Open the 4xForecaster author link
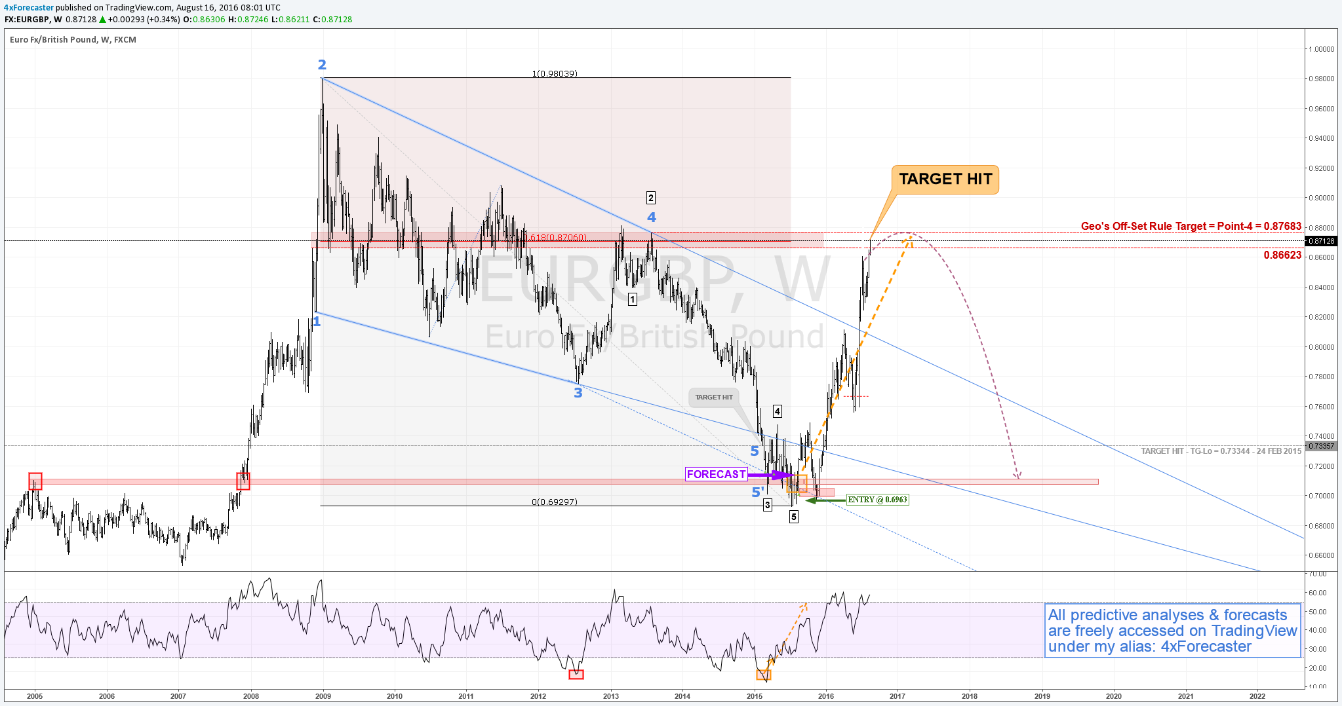This screenshot has height=706, width=1342. click(x=29, y=8)
